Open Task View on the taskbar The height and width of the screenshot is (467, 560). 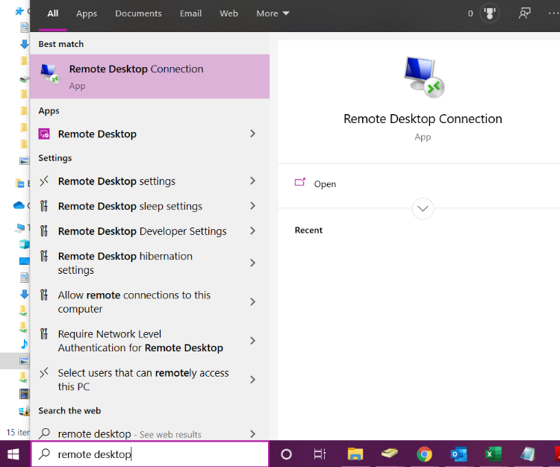[x=320, y=454]
